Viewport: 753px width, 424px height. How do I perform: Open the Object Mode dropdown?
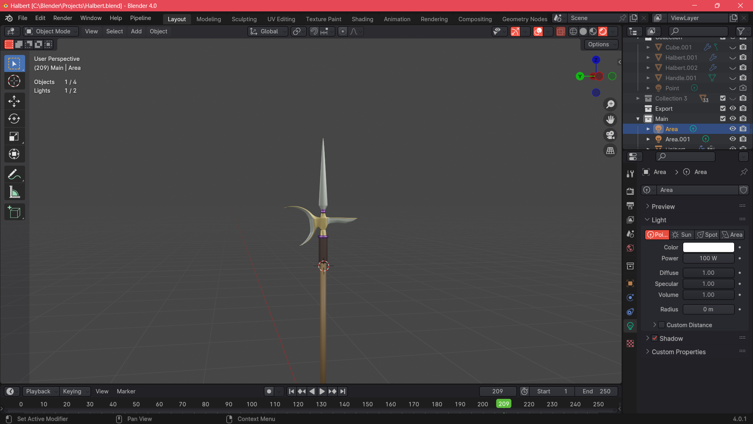[51, 31]
